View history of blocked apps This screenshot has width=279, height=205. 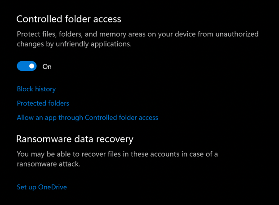36,89
